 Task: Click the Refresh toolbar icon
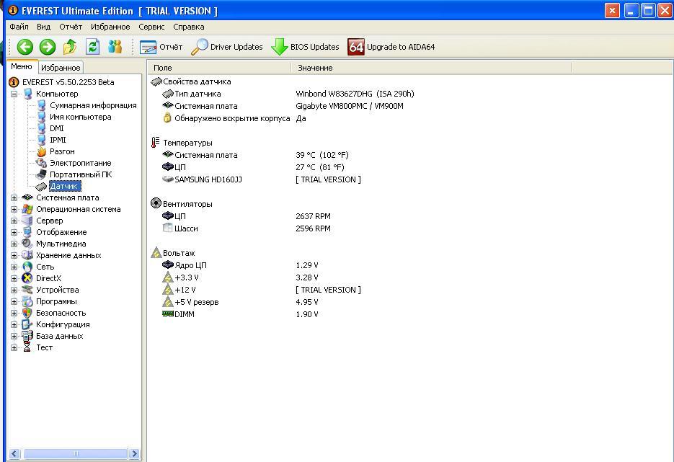92,47
